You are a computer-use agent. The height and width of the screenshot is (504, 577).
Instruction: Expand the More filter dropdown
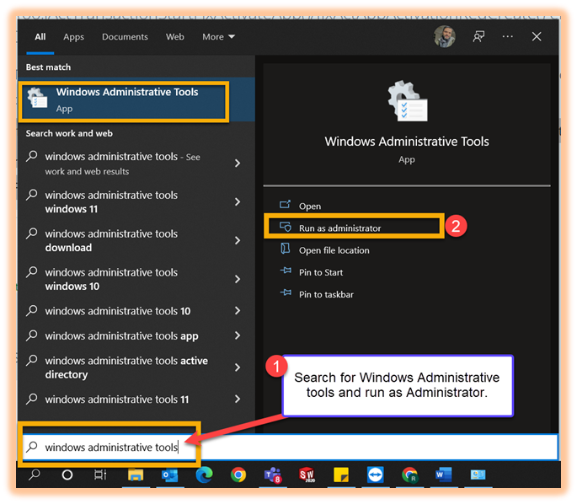click(x=218, y=37)
